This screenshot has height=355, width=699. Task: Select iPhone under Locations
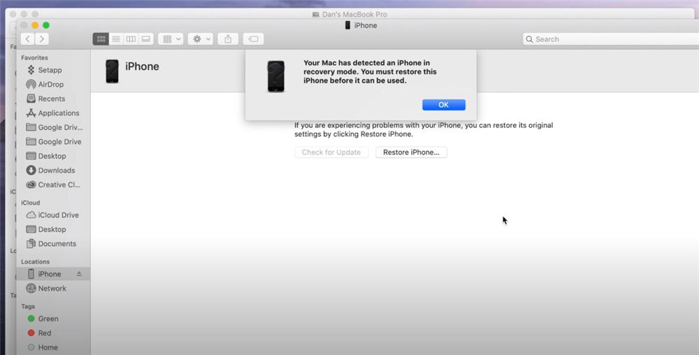[49, 274]
